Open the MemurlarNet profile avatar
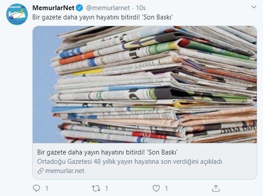 coord(17,14)
